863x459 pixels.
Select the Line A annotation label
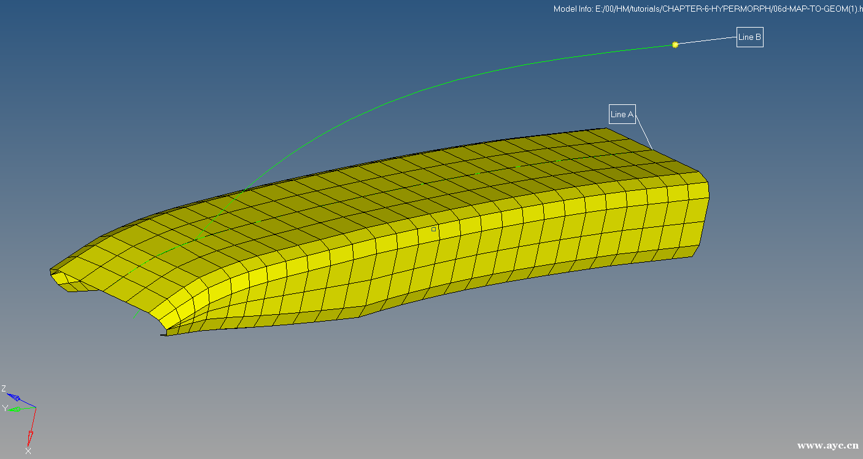(x=622, y=114)
